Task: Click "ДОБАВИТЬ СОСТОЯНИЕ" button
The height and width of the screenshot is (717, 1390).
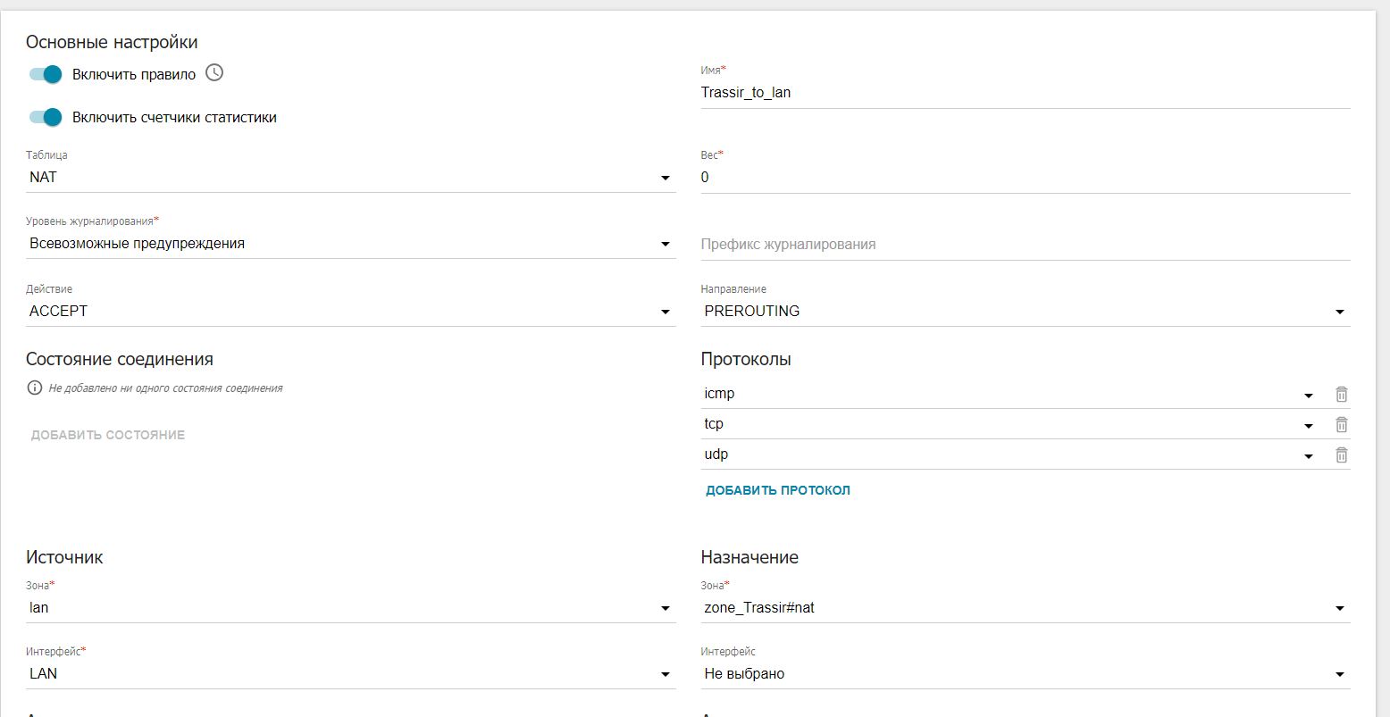Action: pyautogui.click(x=108, y=435)
